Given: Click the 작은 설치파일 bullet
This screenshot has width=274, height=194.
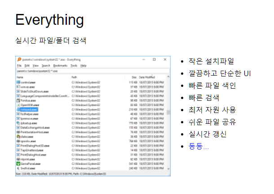Looking at the screenshot, I should pos(211,61).
